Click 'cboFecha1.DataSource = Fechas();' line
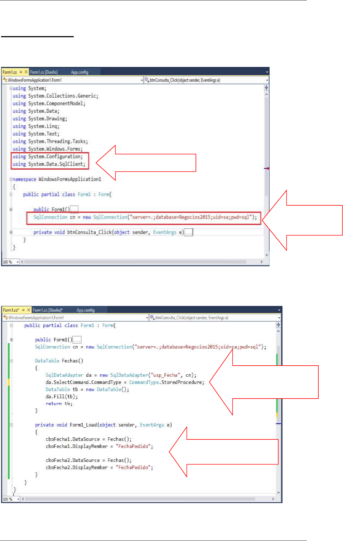 click(x=88, y=439)
